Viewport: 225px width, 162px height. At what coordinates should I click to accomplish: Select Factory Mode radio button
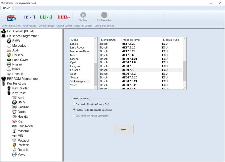point(74,110)
